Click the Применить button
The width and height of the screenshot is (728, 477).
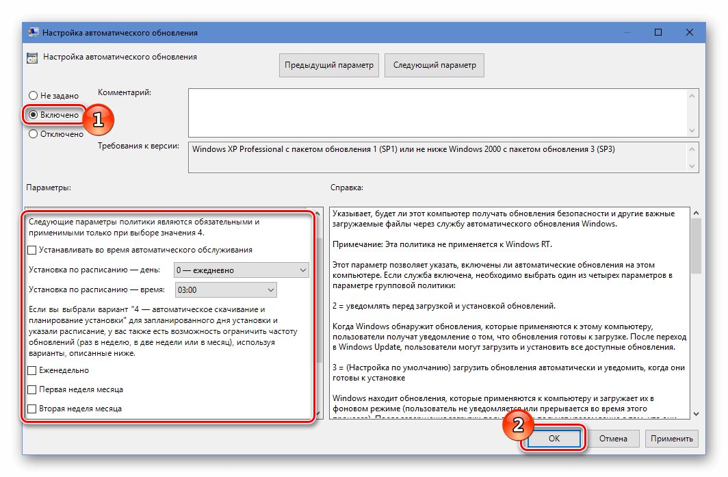[x=671, y=439]
